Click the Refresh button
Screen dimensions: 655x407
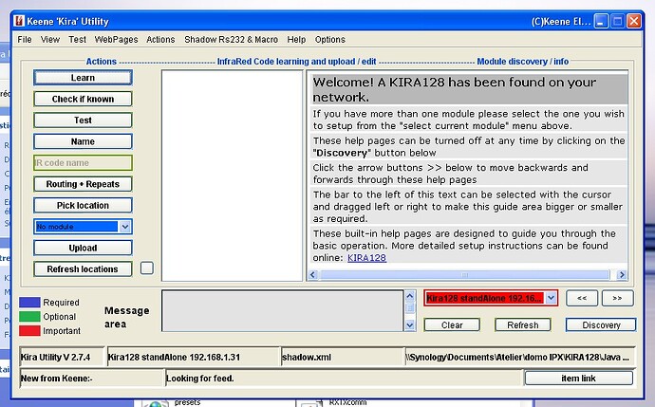click(x=523, y=324)
